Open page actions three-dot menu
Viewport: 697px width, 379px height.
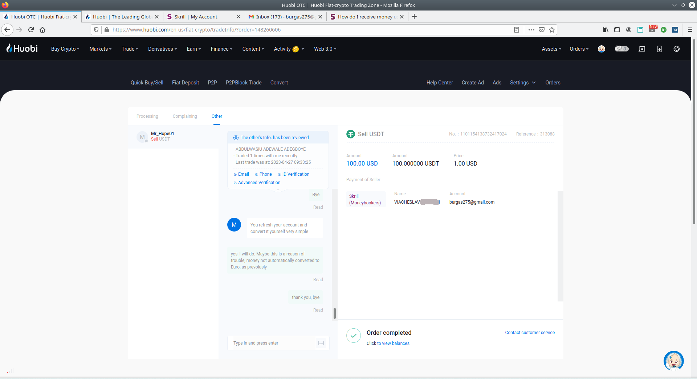pyautogui.click(x=531, y=30)
